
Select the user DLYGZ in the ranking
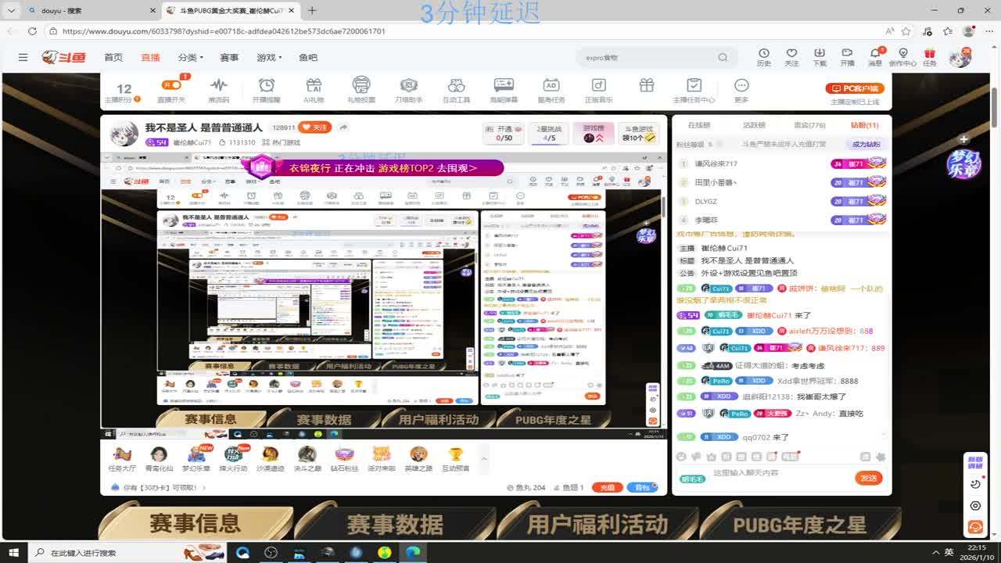click(x=706, y=201)
